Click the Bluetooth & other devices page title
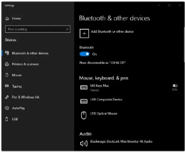 (115, 18)
